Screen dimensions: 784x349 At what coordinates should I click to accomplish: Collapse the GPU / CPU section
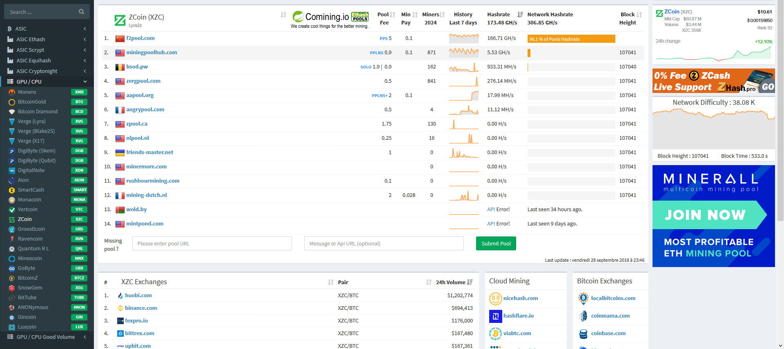47,82
